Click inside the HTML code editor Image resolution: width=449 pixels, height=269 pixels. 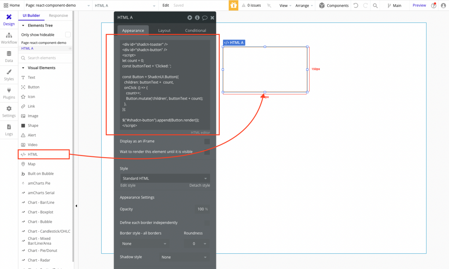pyautogui.click(x=165, y=85)
